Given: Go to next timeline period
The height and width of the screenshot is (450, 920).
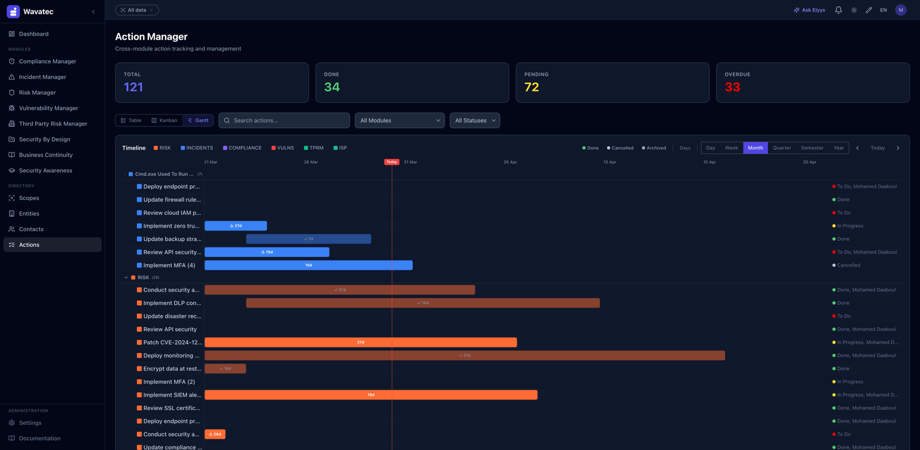Looking at the screenshot, I should pyautogui.click(x=898, y=148).
